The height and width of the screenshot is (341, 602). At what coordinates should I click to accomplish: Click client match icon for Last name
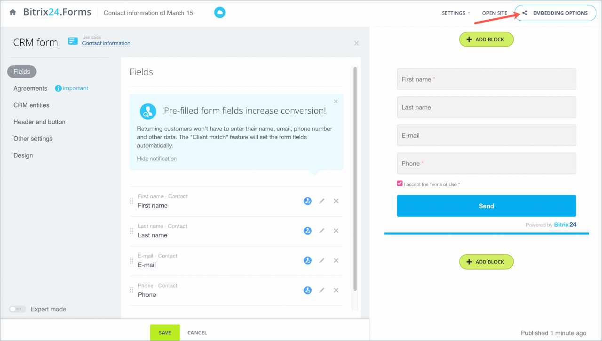tap(308, 231)
